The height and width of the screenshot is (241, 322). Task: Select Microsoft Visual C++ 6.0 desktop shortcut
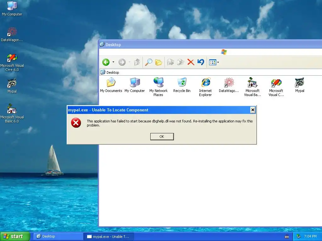(x=12, y=62)
